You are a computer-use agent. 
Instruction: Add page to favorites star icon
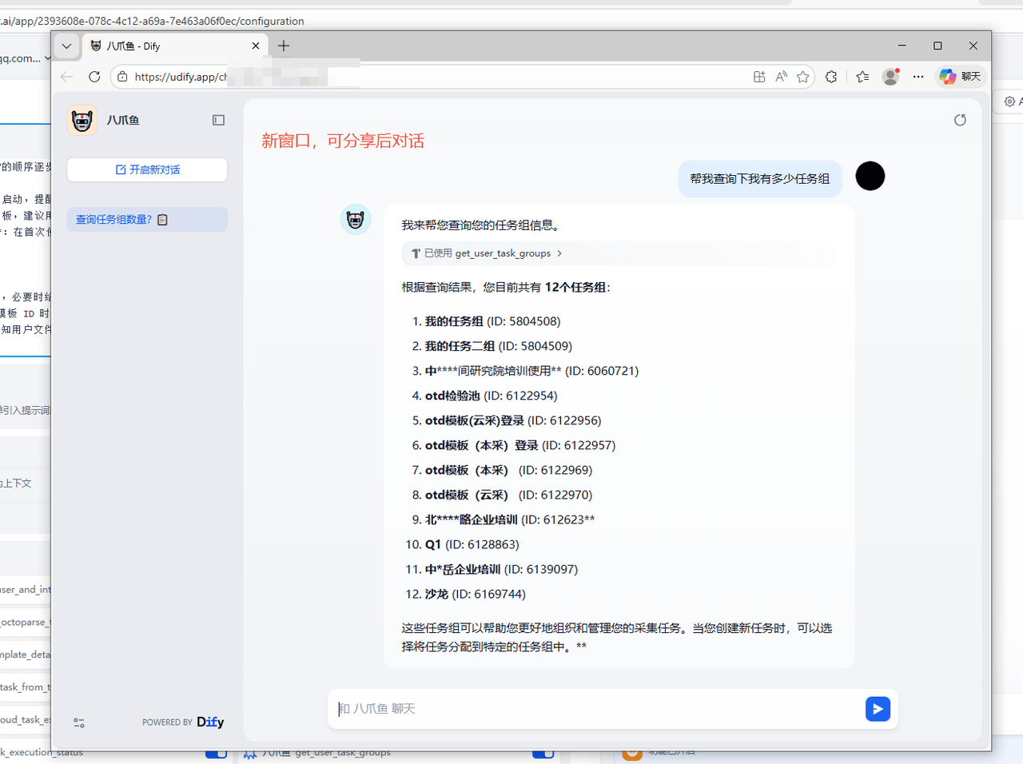(x=803, y=77)
